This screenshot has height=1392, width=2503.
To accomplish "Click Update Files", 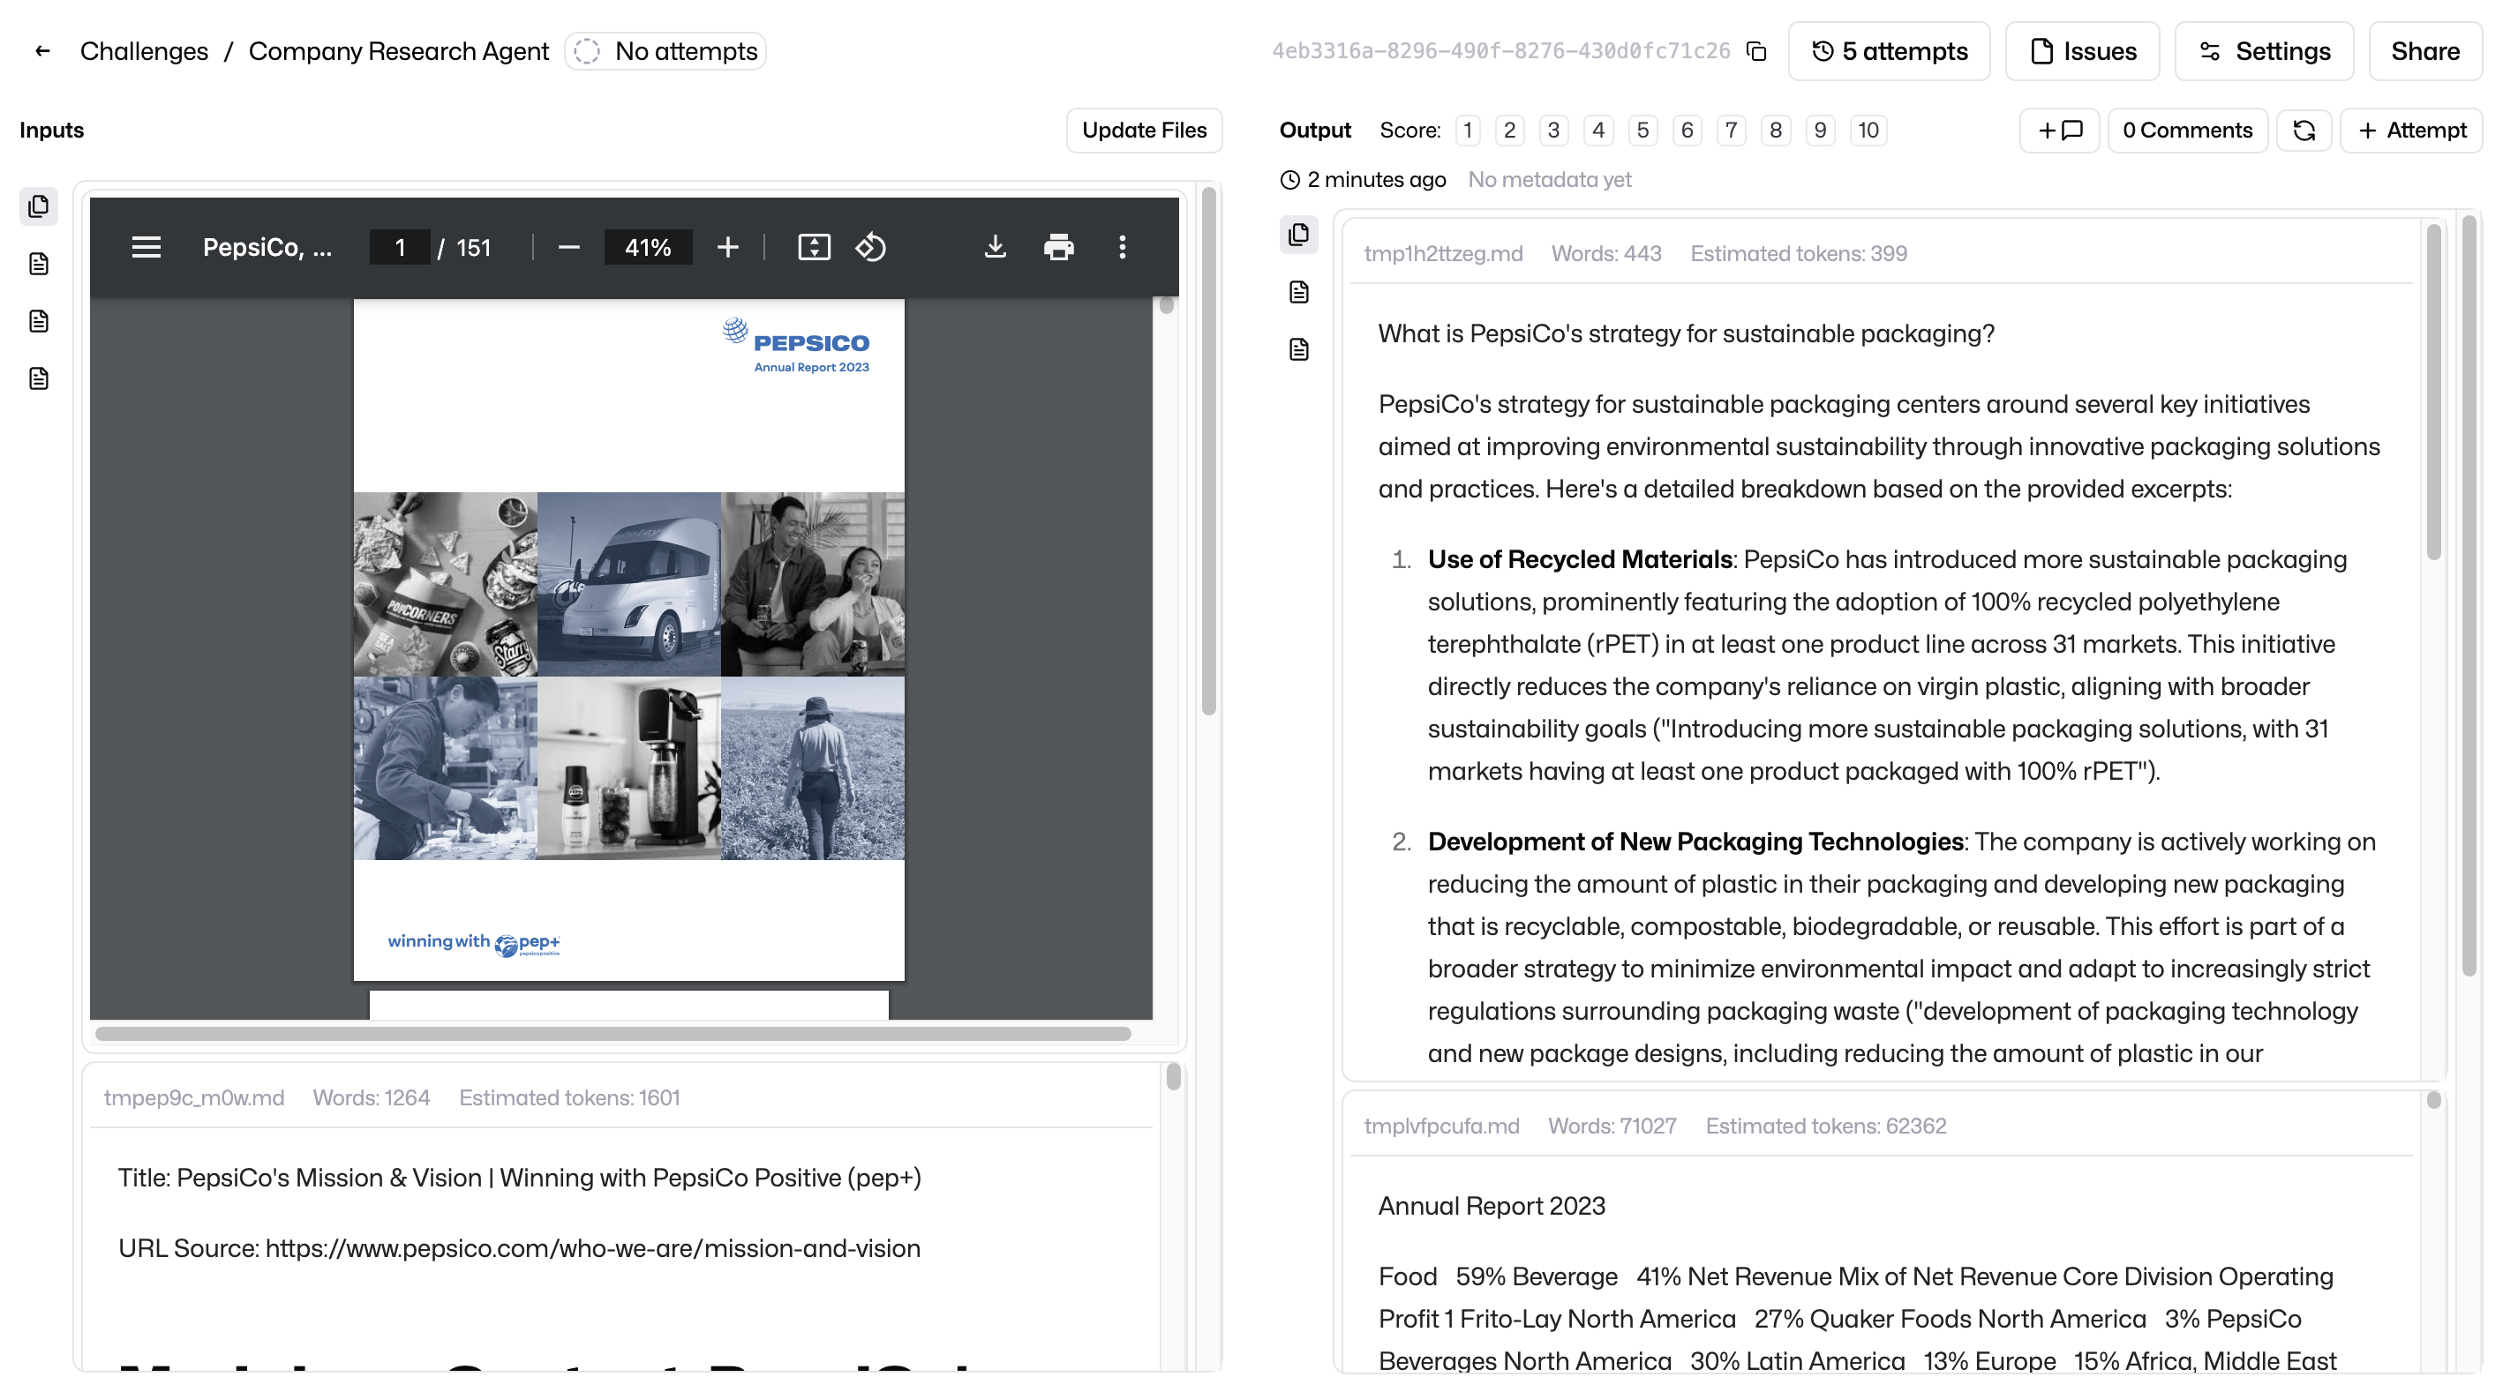I will point(1144,131).
